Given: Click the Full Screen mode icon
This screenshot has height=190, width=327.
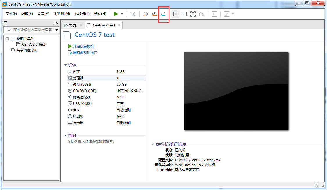Looking at the screenshot, I should point(193,14).
